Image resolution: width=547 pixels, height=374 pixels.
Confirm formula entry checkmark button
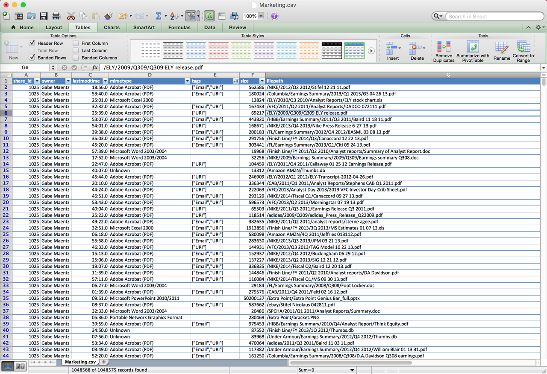point(74,68)
